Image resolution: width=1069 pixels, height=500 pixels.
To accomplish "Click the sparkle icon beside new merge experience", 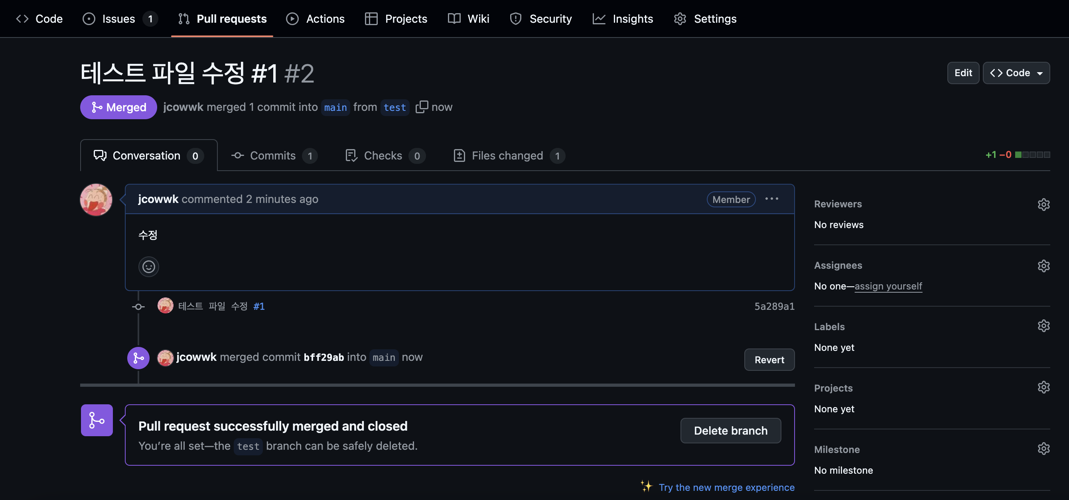I will click(646, 486).
